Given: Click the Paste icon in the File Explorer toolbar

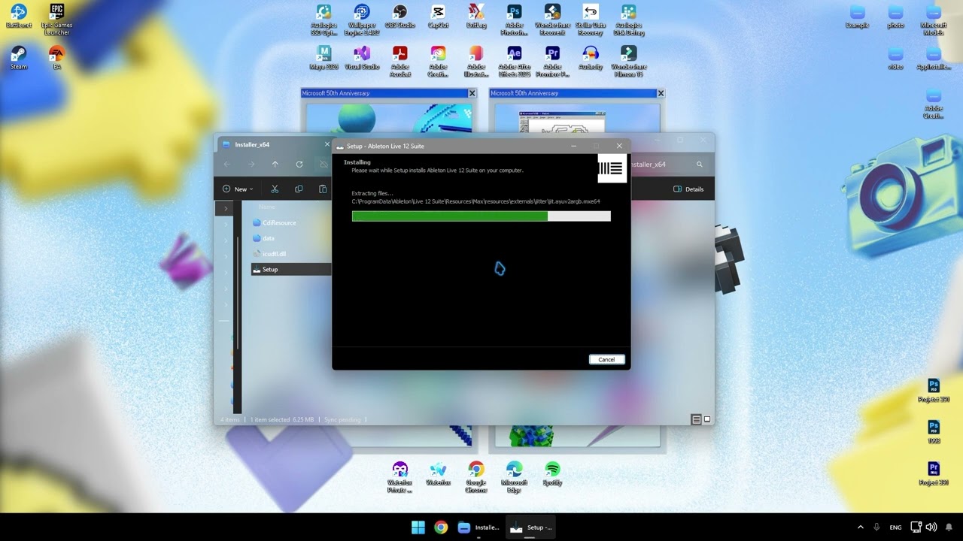Looking at the screenshot, I should 323,189.
